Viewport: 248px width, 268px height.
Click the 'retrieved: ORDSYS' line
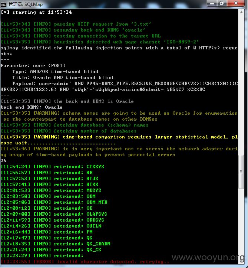click(x=52, y=220)
